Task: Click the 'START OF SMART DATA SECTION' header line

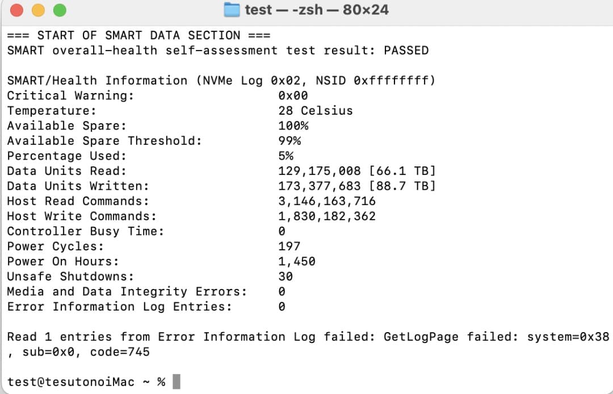Action: click(138, 35)
